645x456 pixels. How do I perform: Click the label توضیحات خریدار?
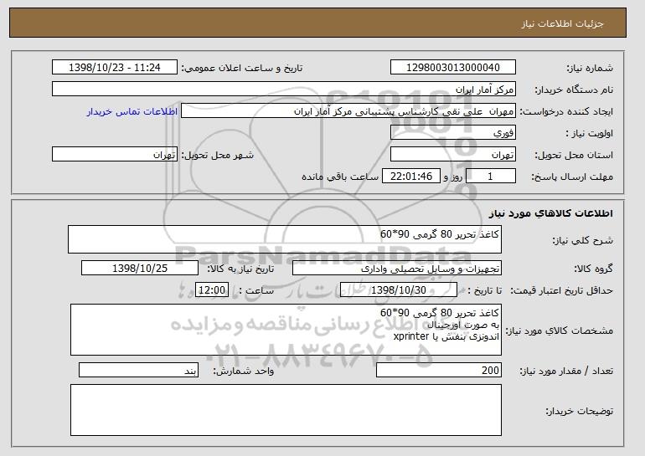pos(579,411)
